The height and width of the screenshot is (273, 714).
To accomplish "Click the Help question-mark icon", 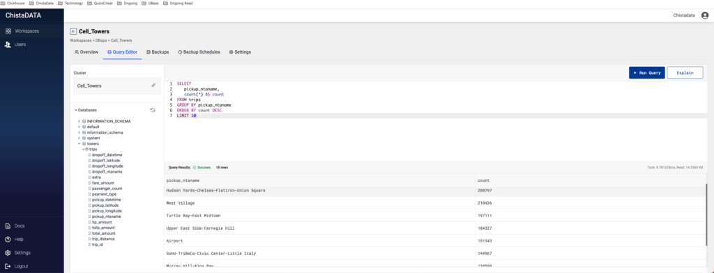I will pyautogui.click(x=8, y=240).
